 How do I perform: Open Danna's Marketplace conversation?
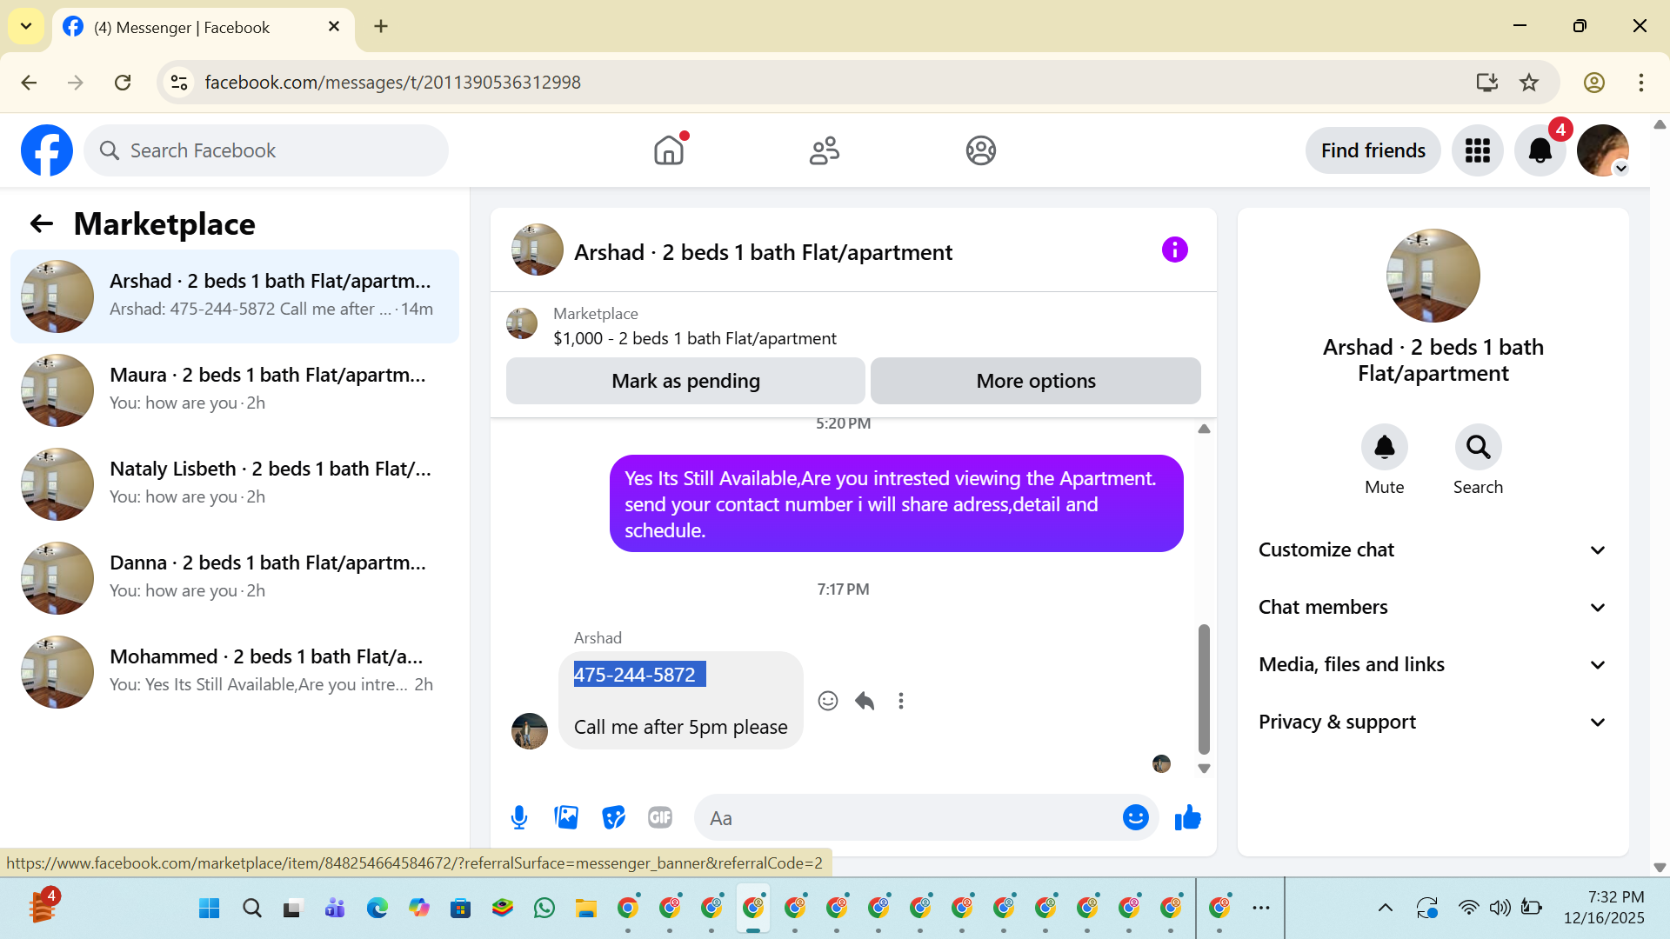[235, 578]
